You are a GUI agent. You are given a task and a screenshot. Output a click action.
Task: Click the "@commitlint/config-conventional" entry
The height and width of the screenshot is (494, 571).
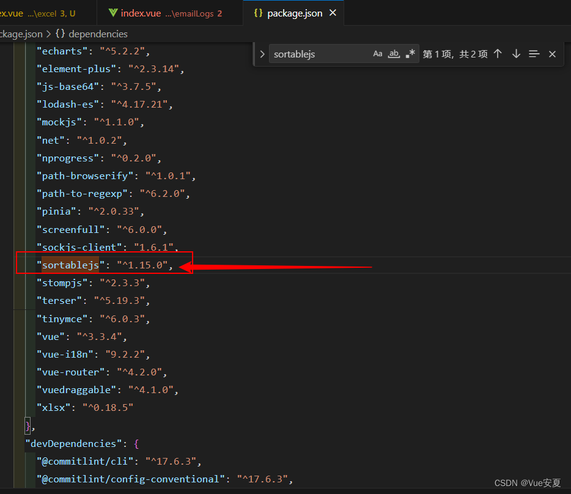click(164, 479)
